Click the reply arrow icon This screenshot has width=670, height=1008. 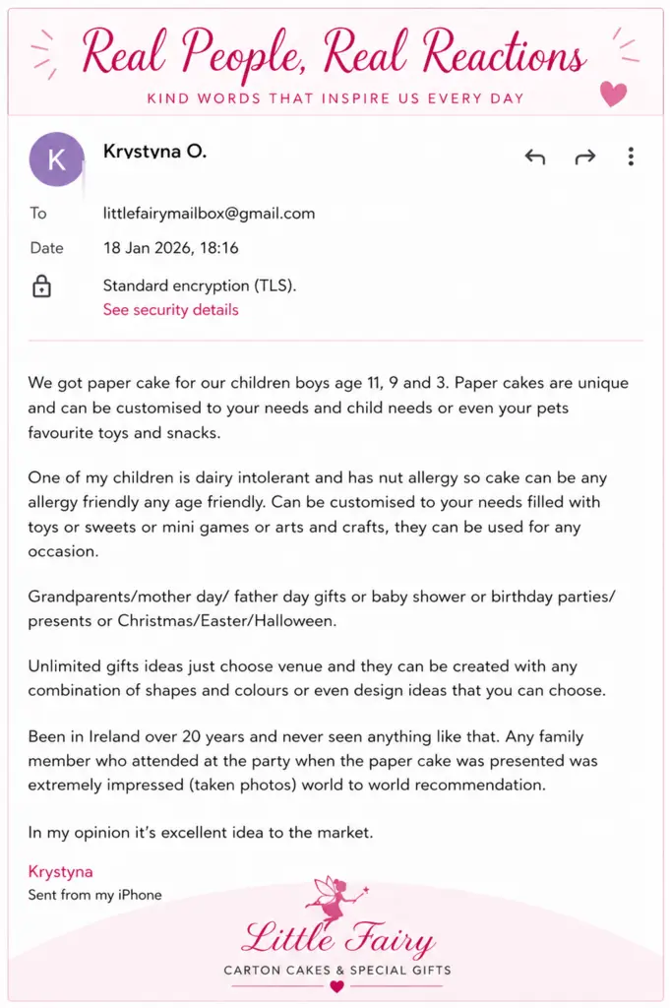point(535,157)
